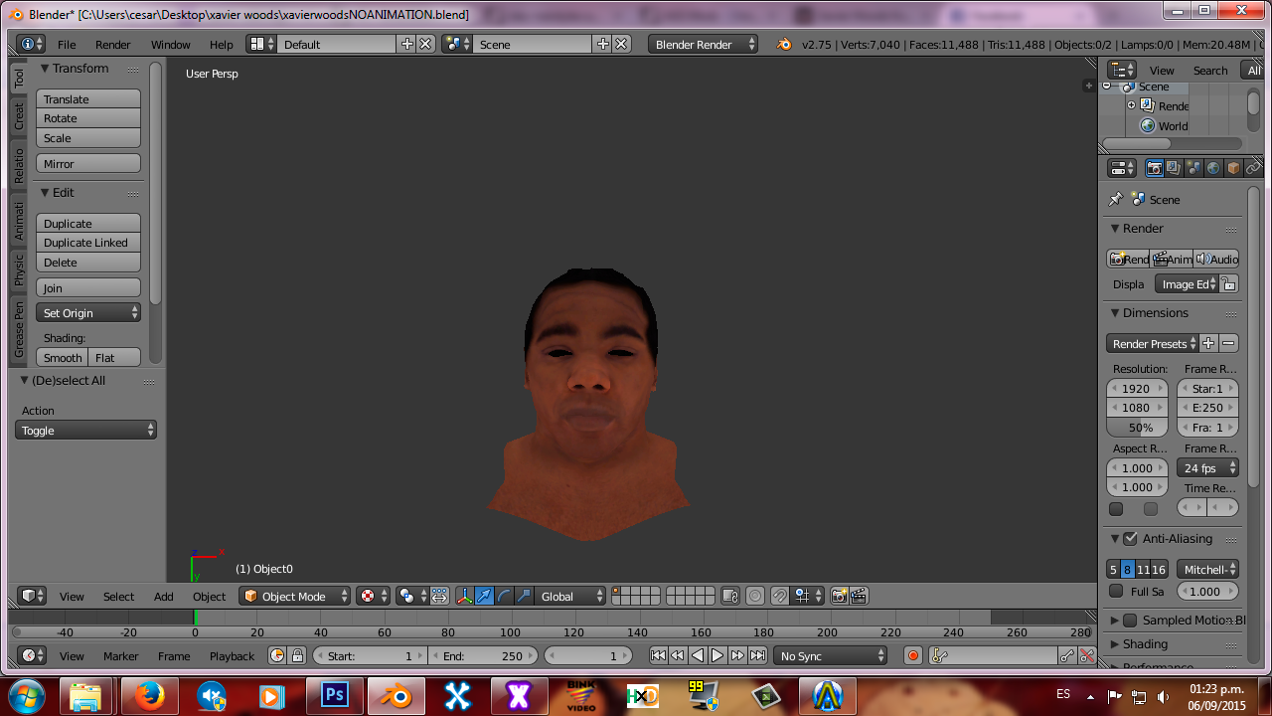Set anti-aliasing samples to 5
The image size is (1272, 716).
(1113, 569)
